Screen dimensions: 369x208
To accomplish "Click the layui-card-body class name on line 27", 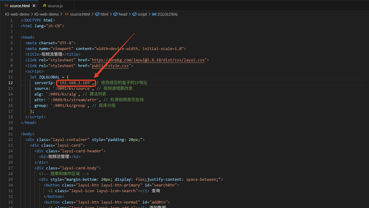I will pos(80,168).
